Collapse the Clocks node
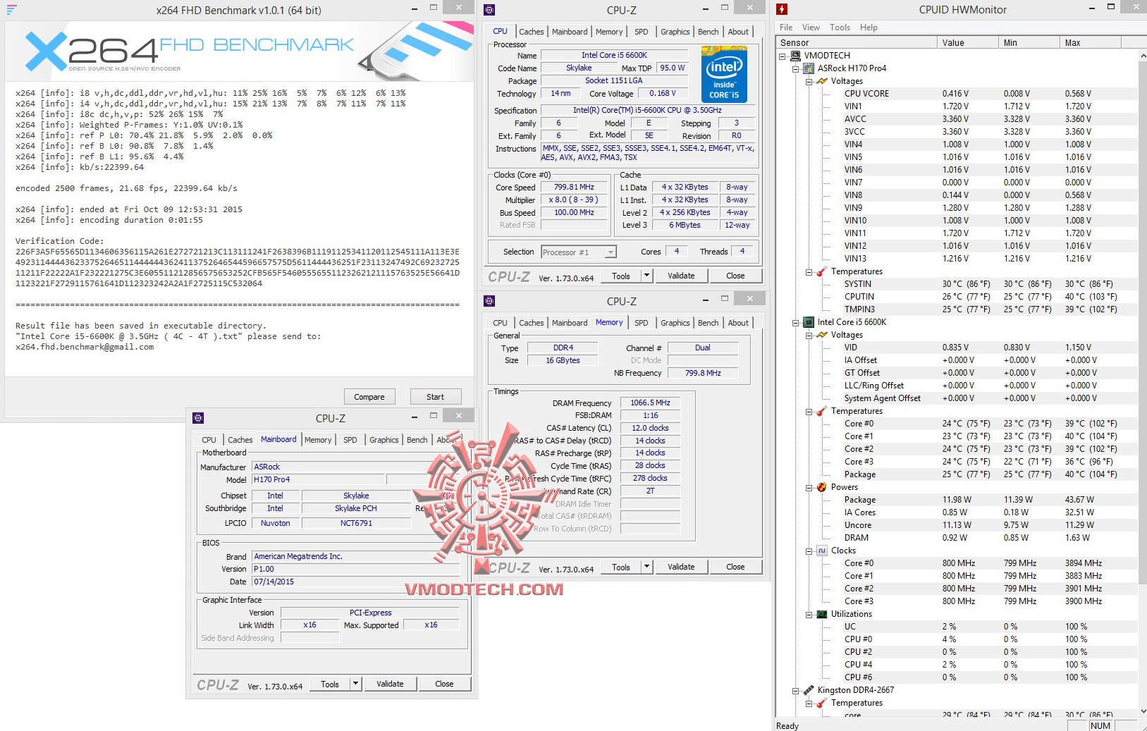 point(809,551)
